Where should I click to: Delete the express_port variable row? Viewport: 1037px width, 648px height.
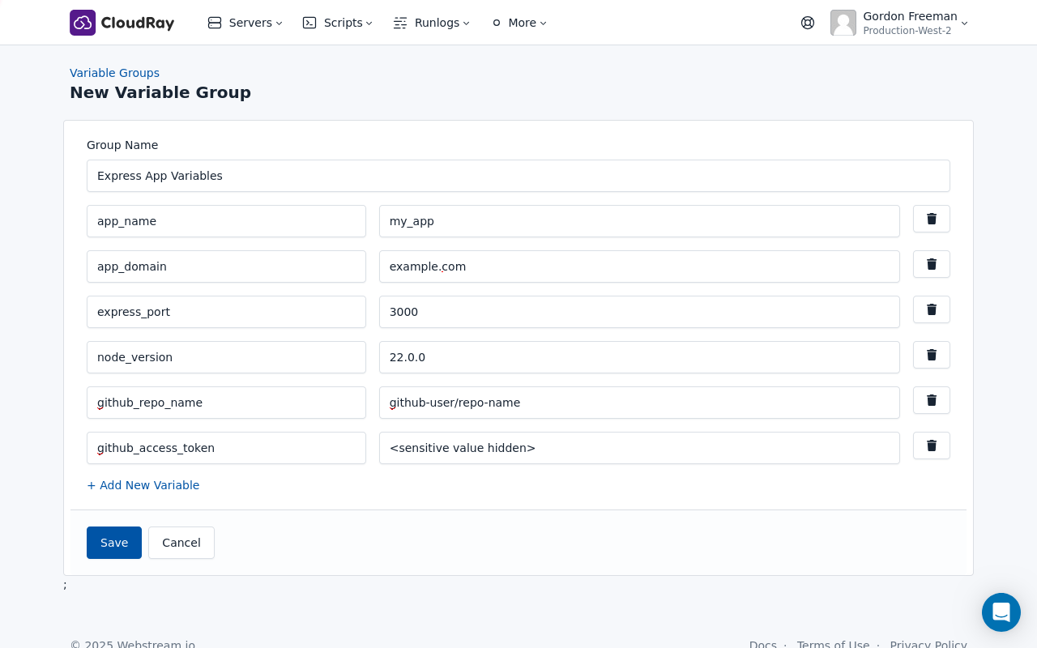coord(931,309)
